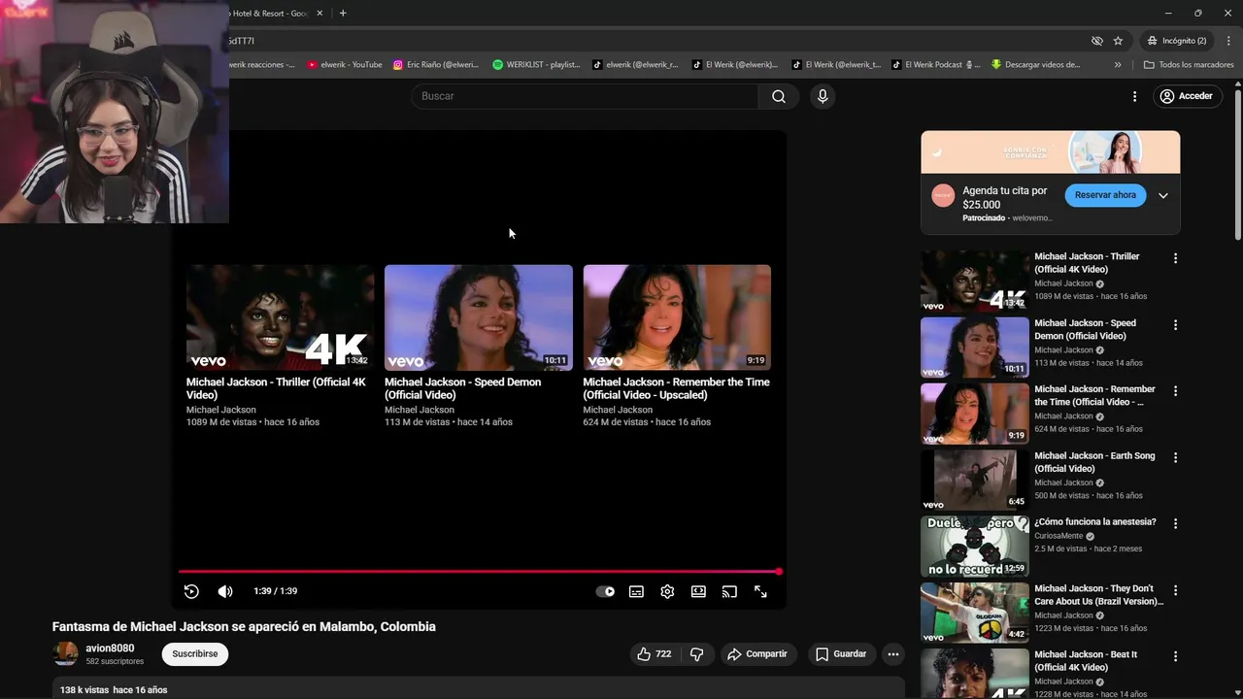Open options for the Thriller sidebar video

click(1175, 258)
